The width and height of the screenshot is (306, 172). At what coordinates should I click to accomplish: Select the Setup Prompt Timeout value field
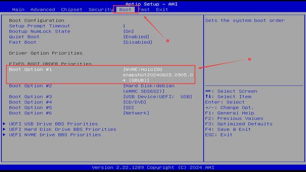(124, 26)
